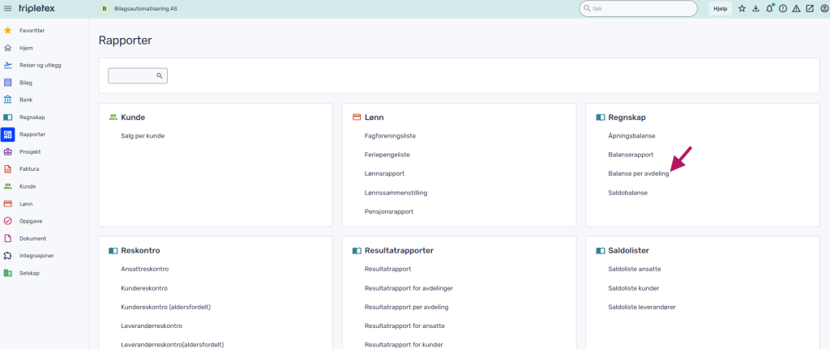Click the favorites star icon in top bar
The width and height of the screenshot is (830, 349).
[x=742, y=8]
